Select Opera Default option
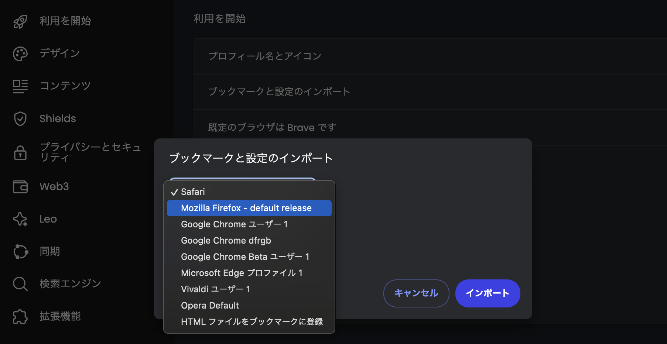This screenshot has width=667, height=344. 249,306
